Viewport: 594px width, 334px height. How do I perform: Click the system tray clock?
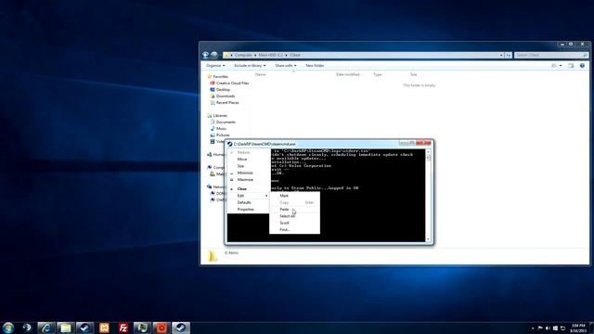point(578,328)
